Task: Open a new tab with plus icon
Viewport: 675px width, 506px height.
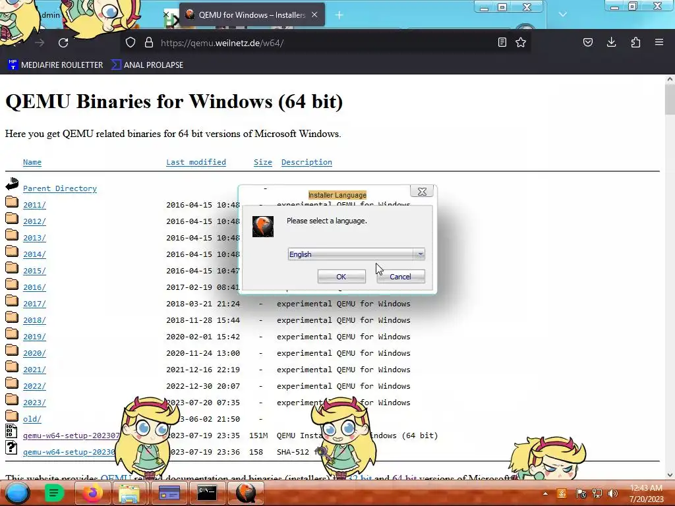Action: (x=339, y=15)
